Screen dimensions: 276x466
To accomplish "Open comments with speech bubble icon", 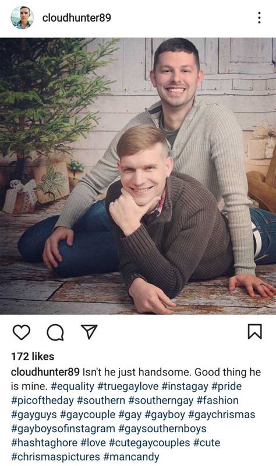I will (55, 332).
